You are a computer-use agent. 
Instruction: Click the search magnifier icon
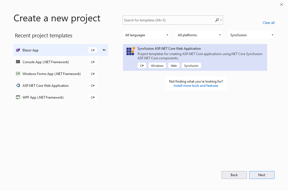pyautogui.click(x=217, y=20)
